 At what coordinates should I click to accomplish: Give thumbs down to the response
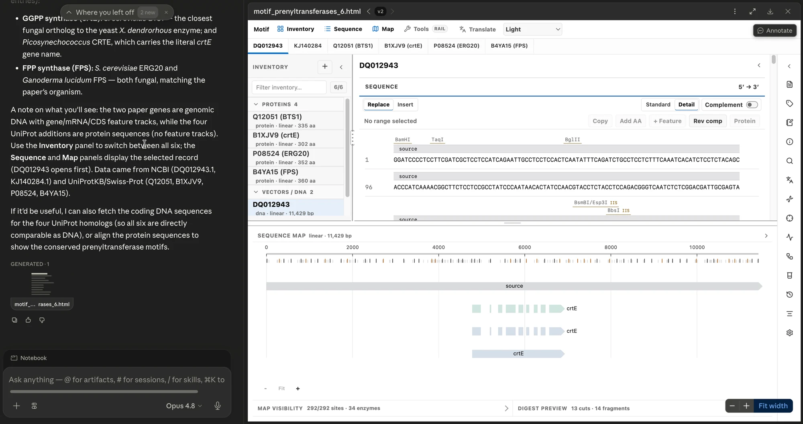coord(42,320)
